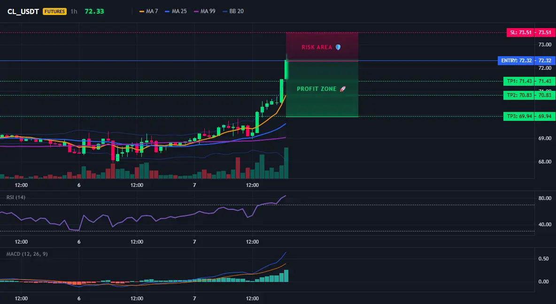Click the 73.00 price axis value
The image size is (556, 304).
click(x=545, y=44)
